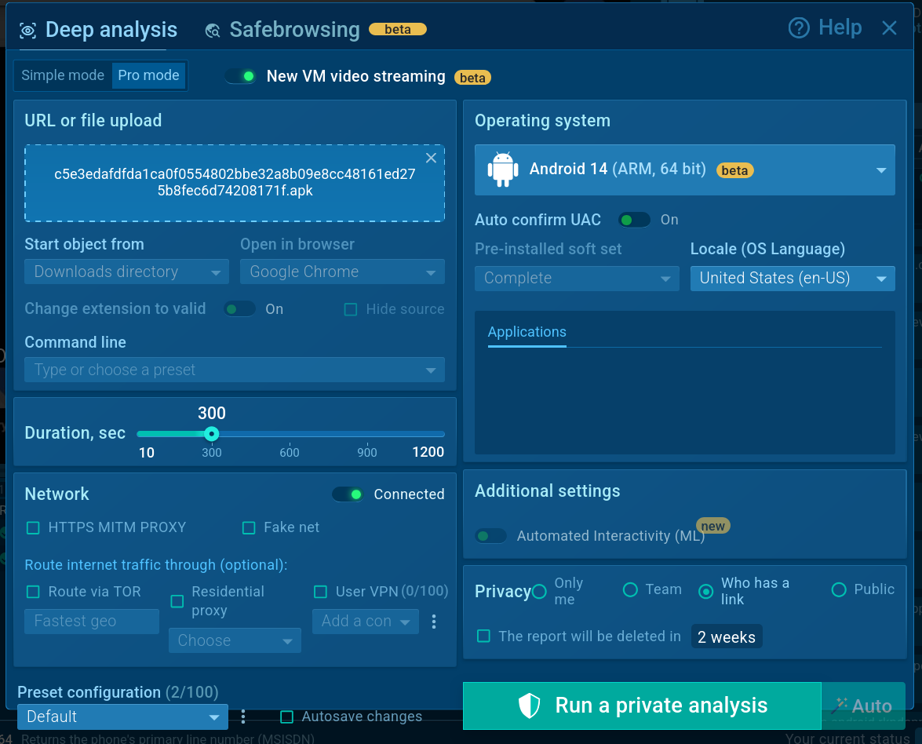This screenshot has width=922, height=744.
Task: Open the three-dot menu beside preset Default
Action: (x=243, y=717)
